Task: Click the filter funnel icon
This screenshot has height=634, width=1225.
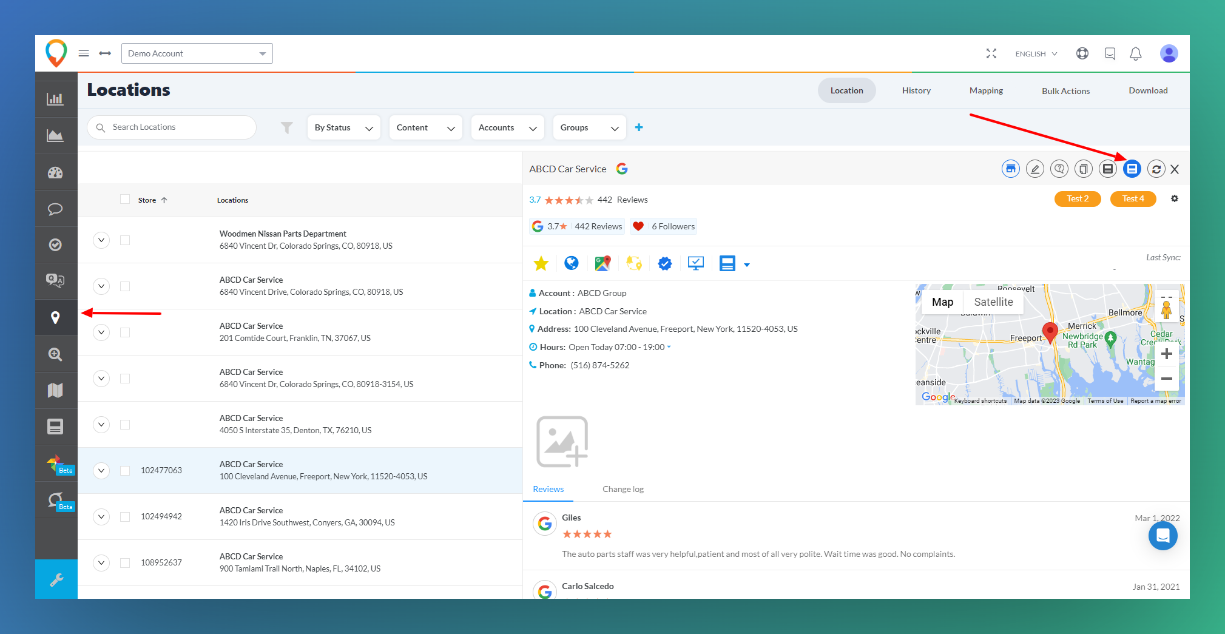Action: pos(287,127)
